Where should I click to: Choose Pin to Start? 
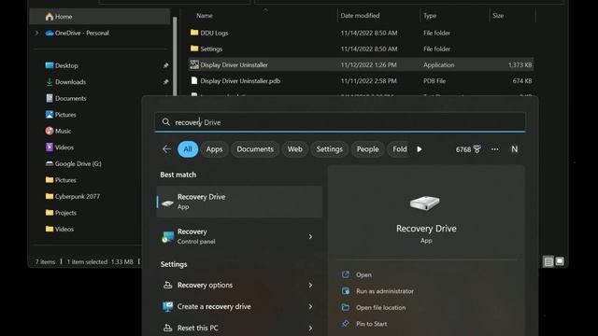pyautogui.click(x=371, y=324)
